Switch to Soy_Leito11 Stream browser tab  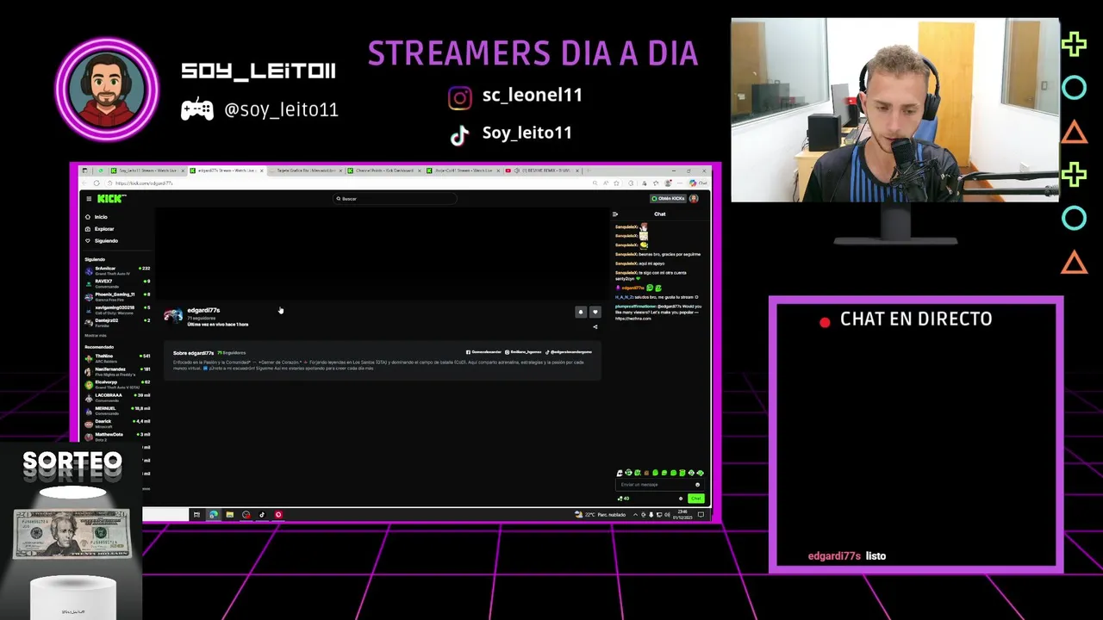tap(146, 170)
